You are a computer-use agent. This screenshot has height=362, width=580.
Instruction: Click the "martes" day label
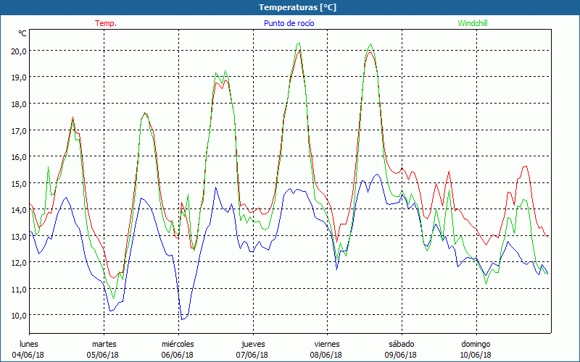click(104, 344)
